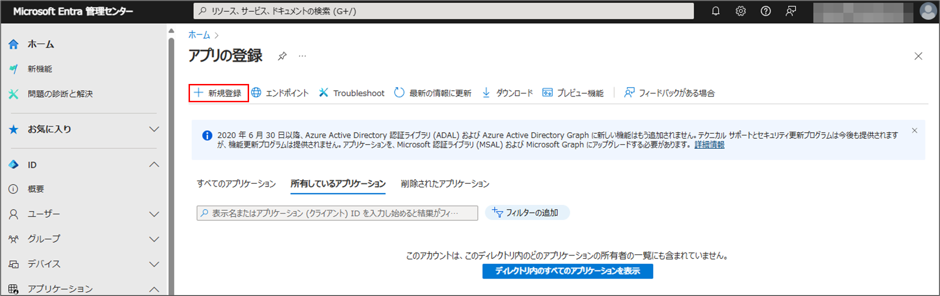Click フィードバックがある場合 in toolbar
Screen dimensions: 940x296
pyautogui.click(x=669, y=93)
